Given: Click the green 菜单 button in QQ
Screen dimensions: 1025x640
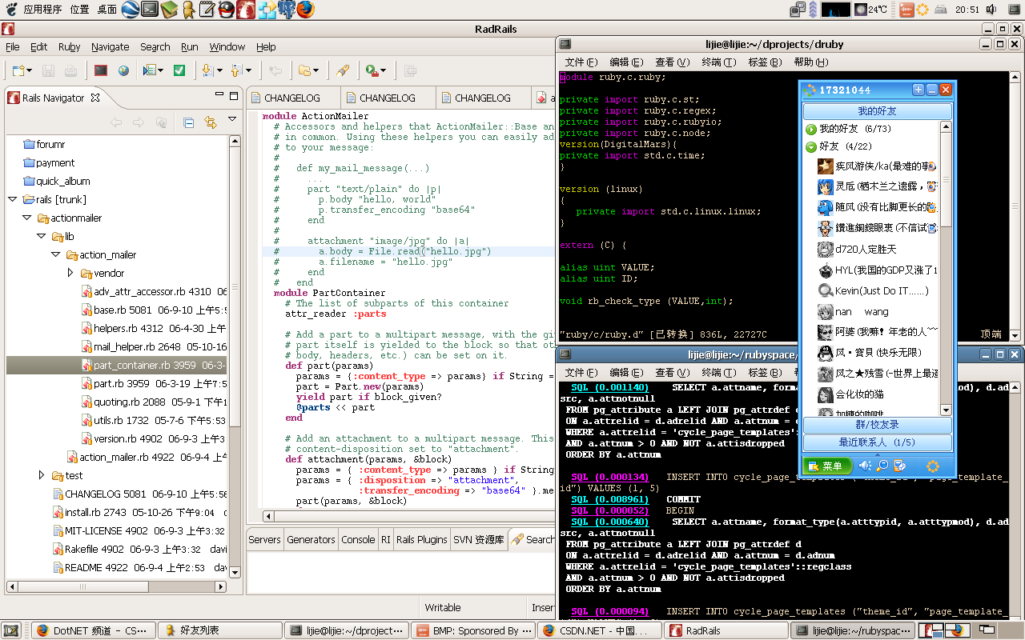Looking at the screenshot, I should click(x=826, y=466).
